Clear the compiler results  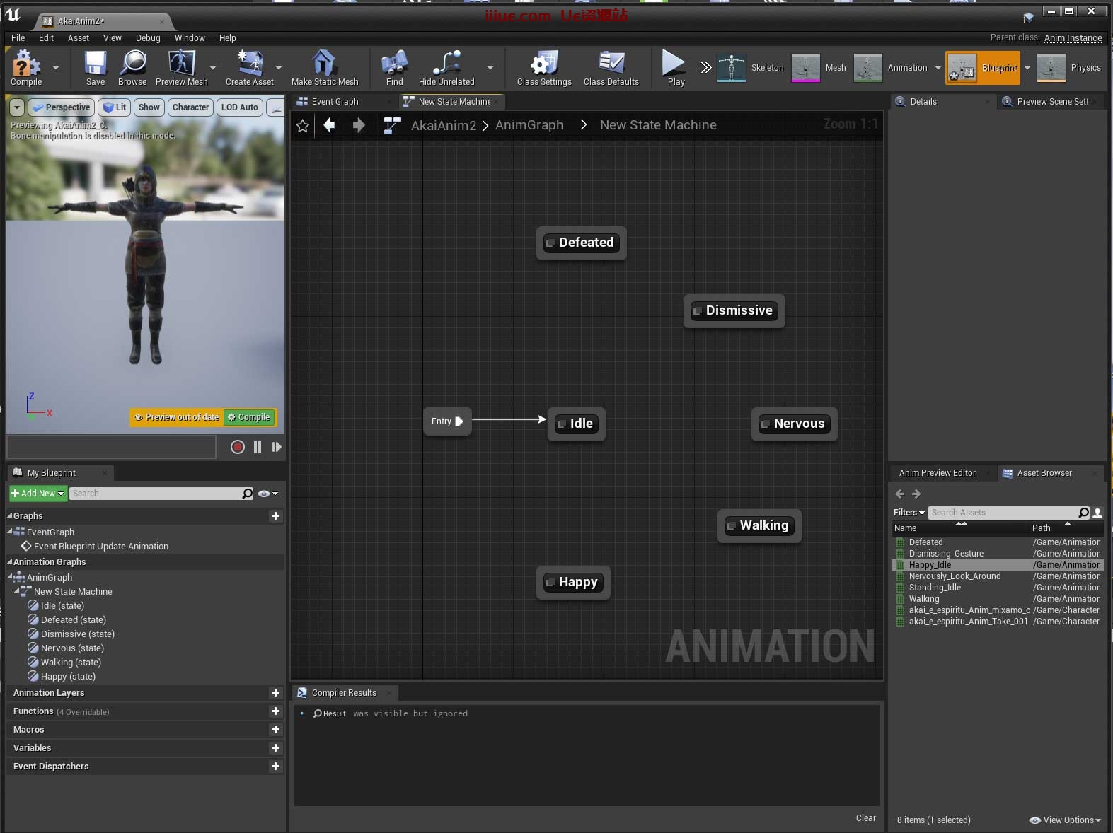click(865, 818)
